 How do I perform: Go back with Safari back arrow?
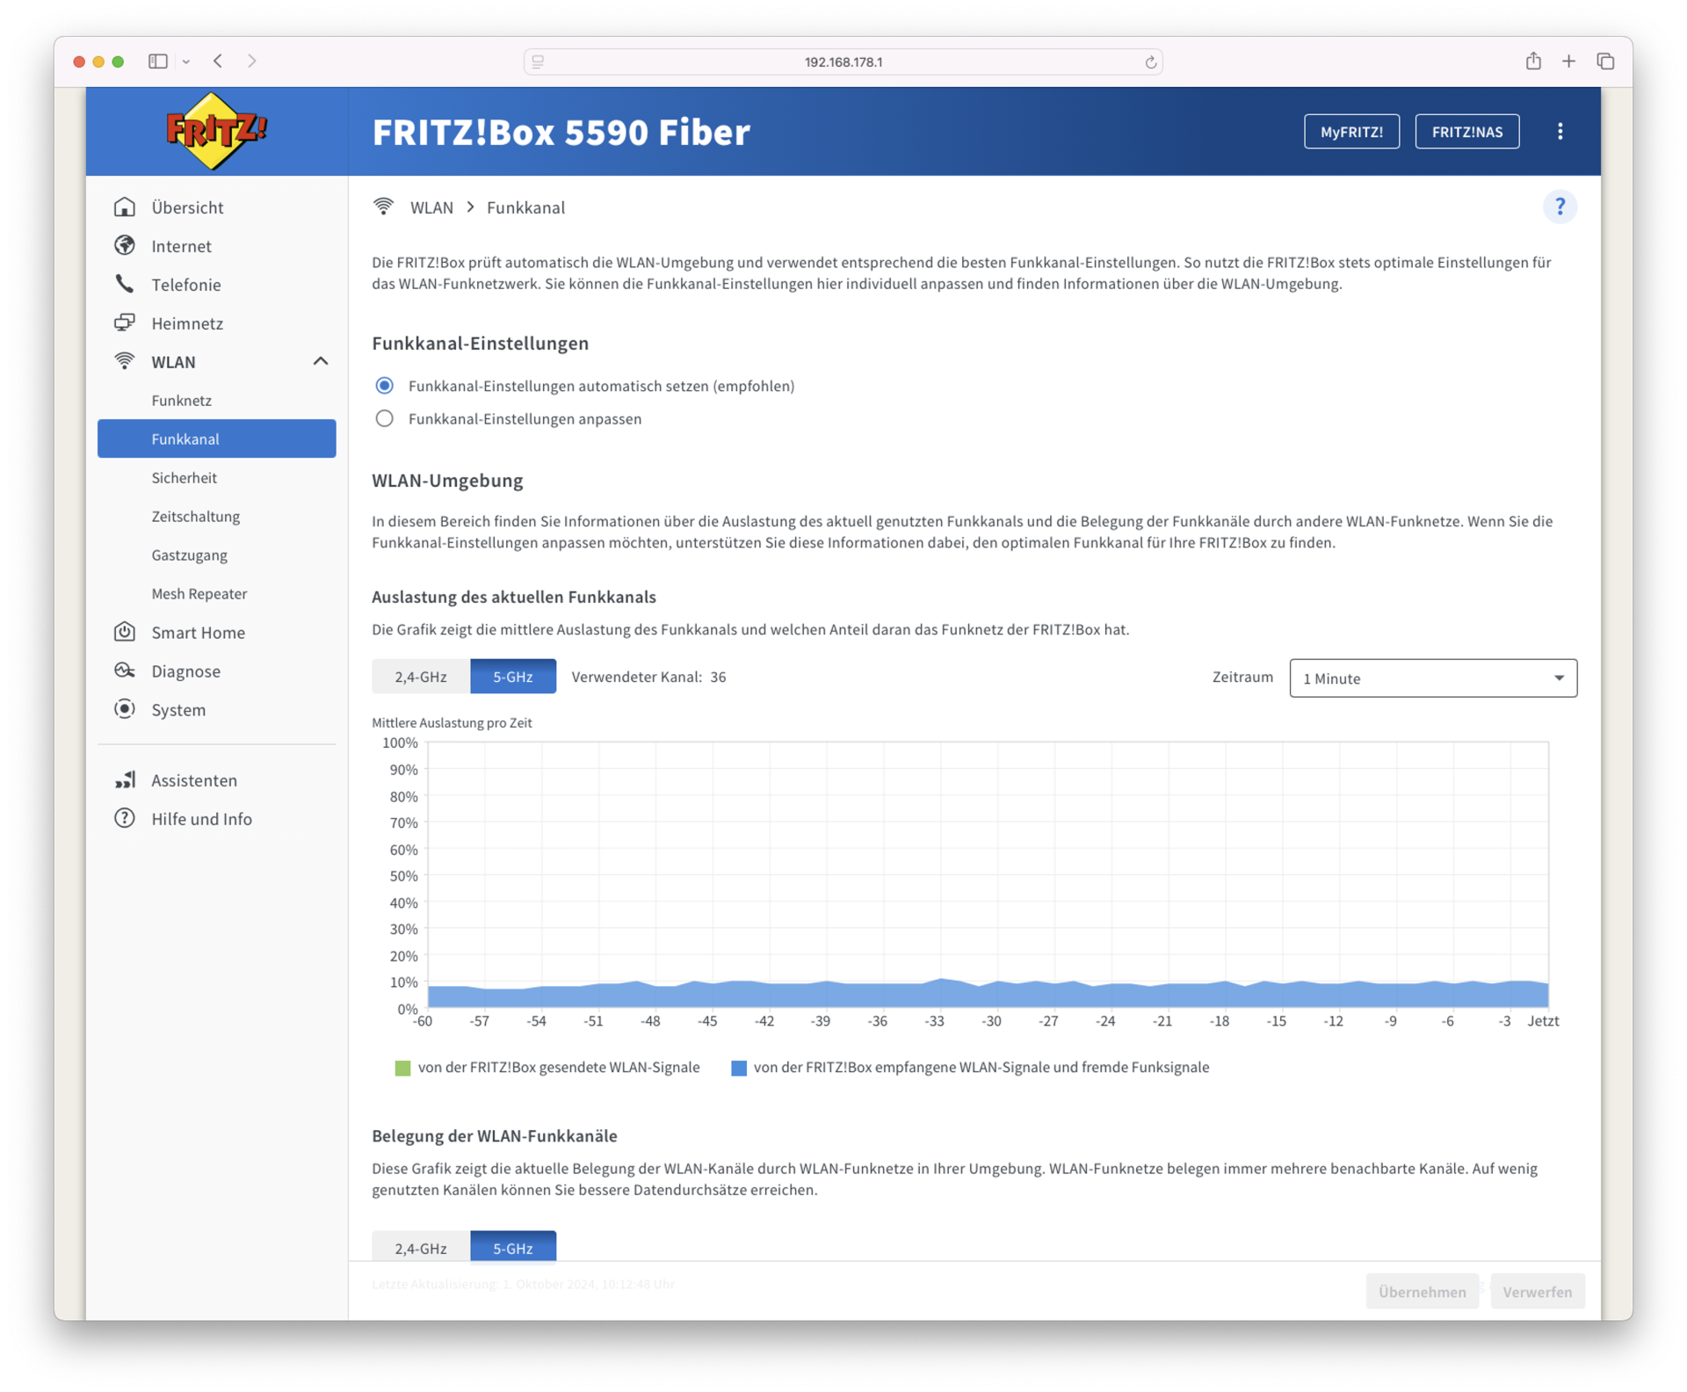click(x=218, y=61)
